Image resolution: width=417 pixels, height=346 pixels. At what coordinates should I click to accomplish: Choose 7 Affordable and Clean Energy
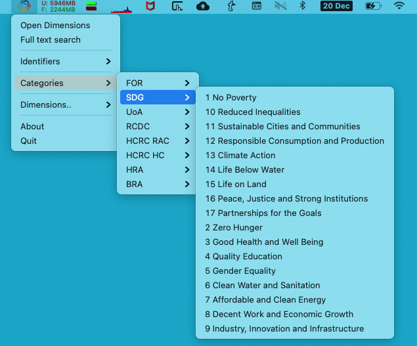click(x=265, y=299)
